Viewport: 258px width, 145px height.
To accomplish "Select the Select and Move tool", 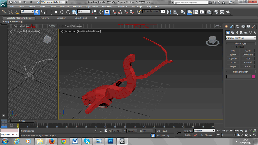I will [62, 12].
